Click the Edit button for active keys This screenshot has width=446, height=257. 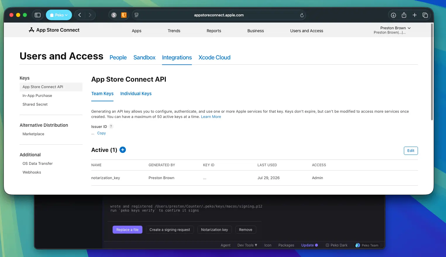point(411,151)
